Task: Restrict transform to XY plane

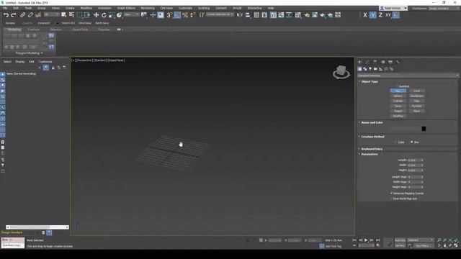Action: [388, 15]
